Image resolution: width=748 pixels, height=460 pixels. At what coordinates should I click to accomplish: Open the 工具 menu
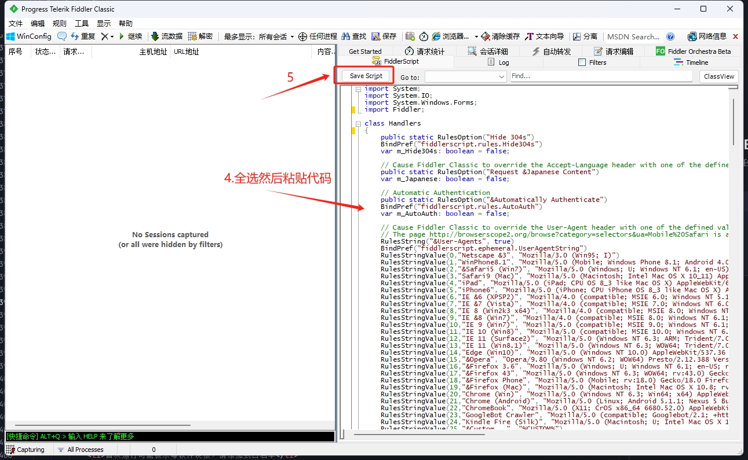click(x=82, y=23)
